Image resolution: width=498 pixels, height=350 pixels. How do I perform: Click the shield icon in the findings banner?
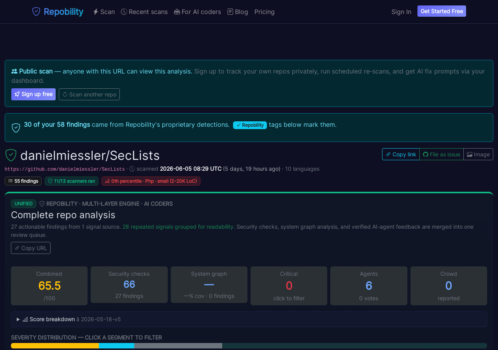pyautogui.click(x=16, y=128)
